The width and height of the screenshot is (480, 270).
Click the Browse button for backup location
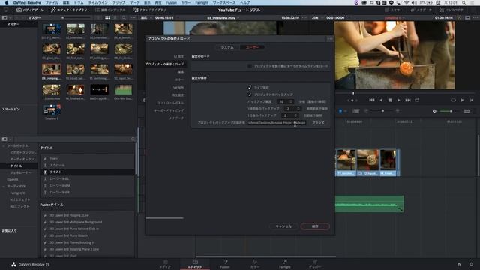coord(318,123)
